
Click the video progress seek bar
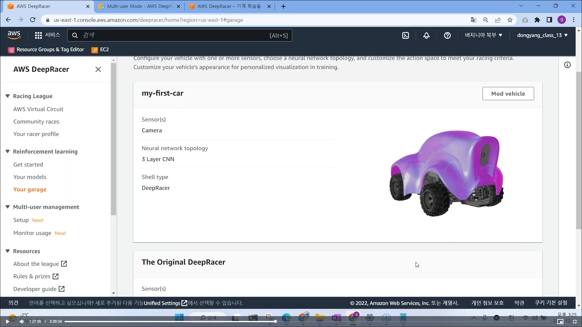(x=170, y=322)
